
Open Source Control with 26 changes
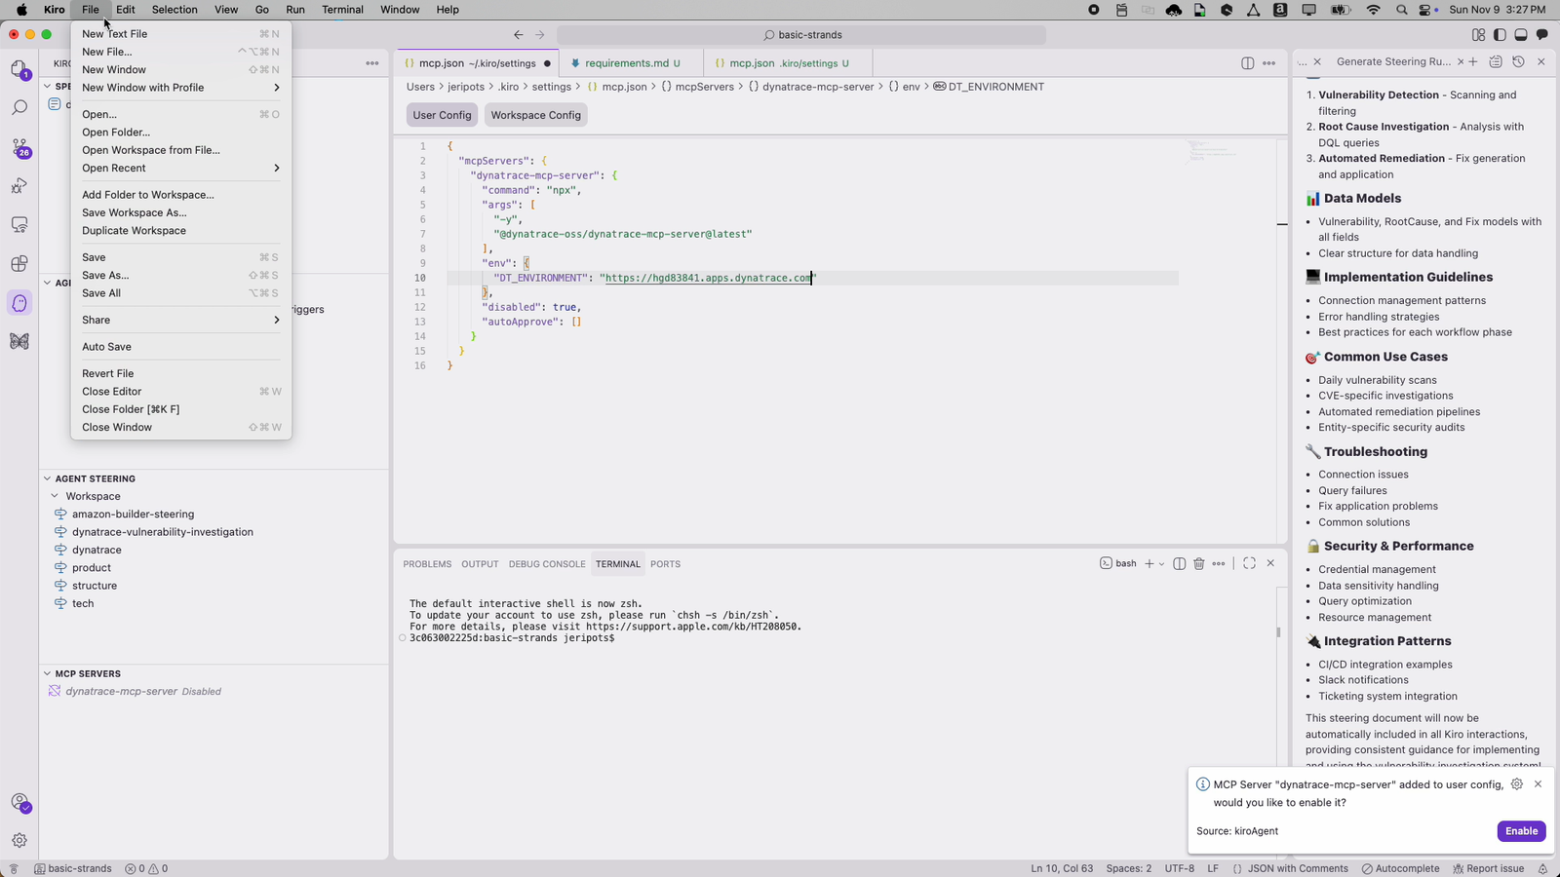pos(19,147)
